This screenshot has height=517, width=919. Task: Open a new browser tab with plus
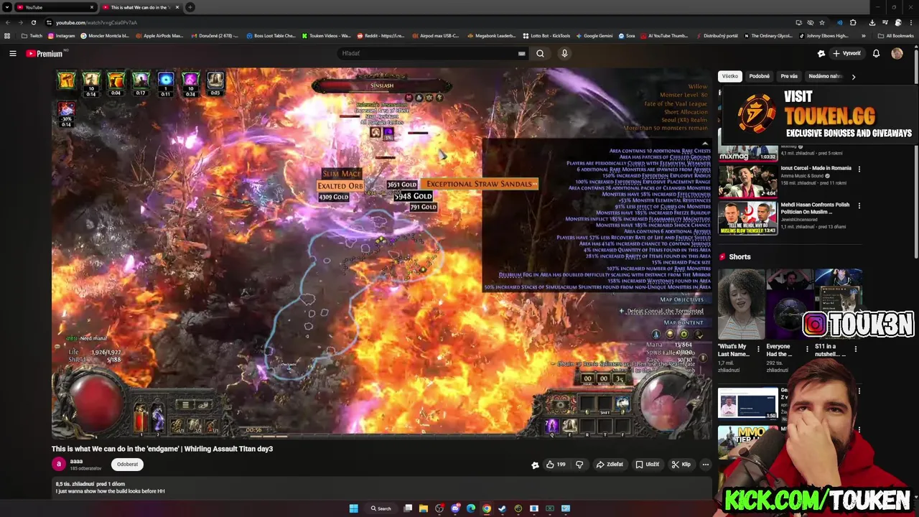(190, 7)
